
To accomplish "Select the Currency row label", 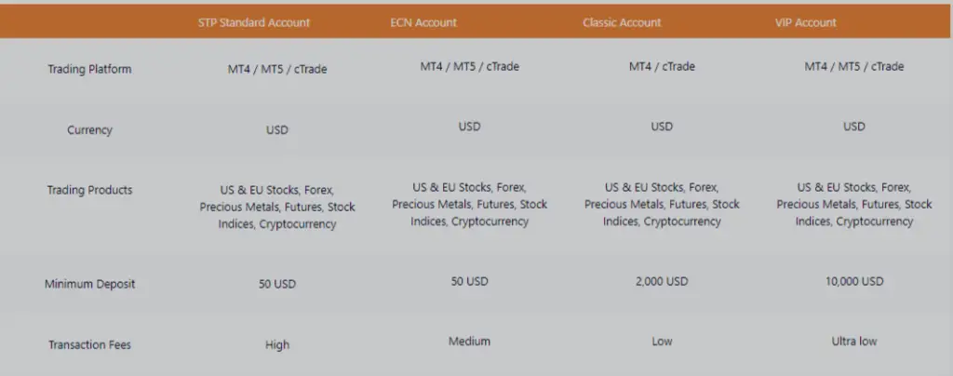I will [x=89, y=130].
